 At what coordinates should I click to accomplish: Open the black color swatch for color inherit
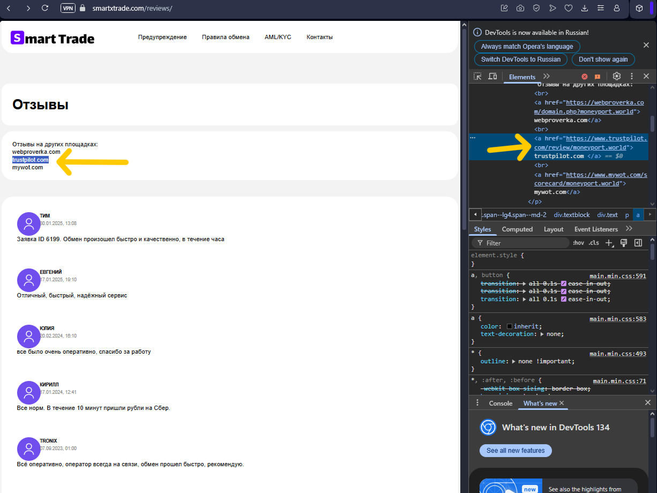(x=510, y=326)
